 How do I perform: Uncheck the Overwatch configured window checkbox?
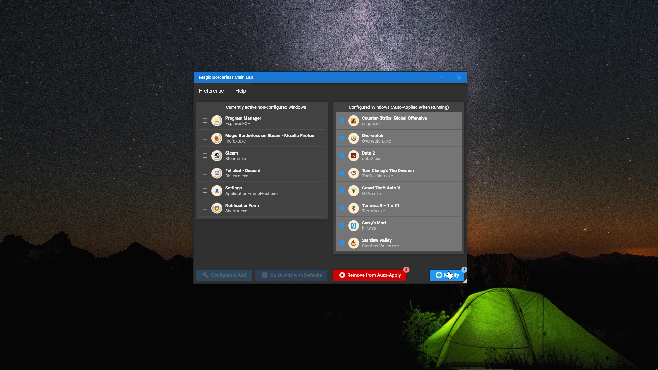(x=342, y=138)
